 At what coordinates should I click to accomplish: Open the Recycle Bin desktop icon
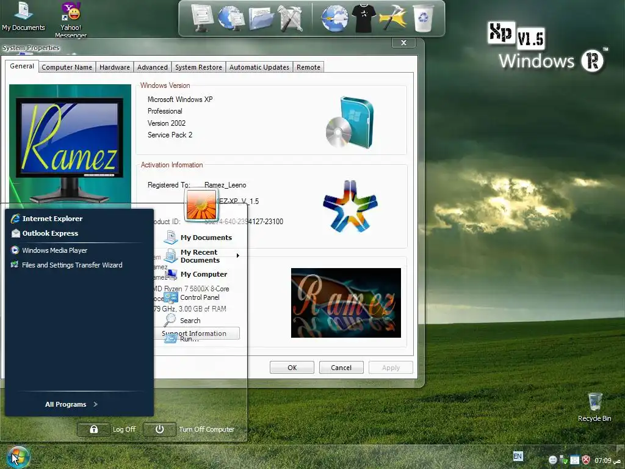594,407
